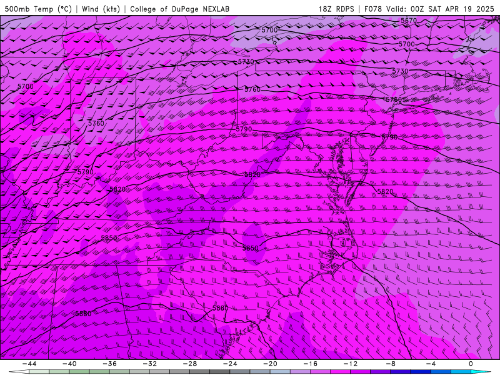Click the -44 value on the color scale
500x375 pixels.
pos(29,364)
